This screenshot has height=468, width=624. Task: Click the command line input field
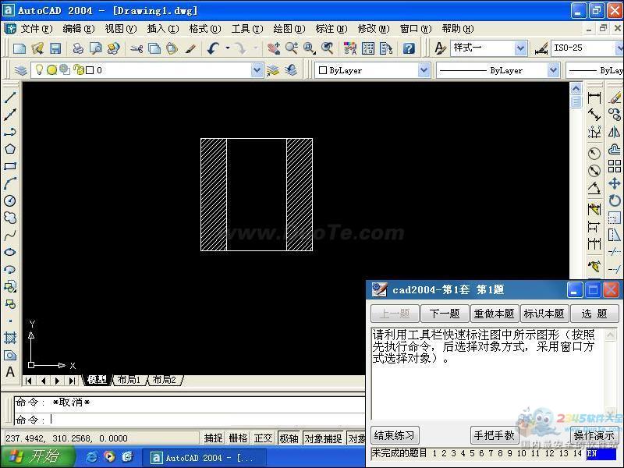[190, 420]
